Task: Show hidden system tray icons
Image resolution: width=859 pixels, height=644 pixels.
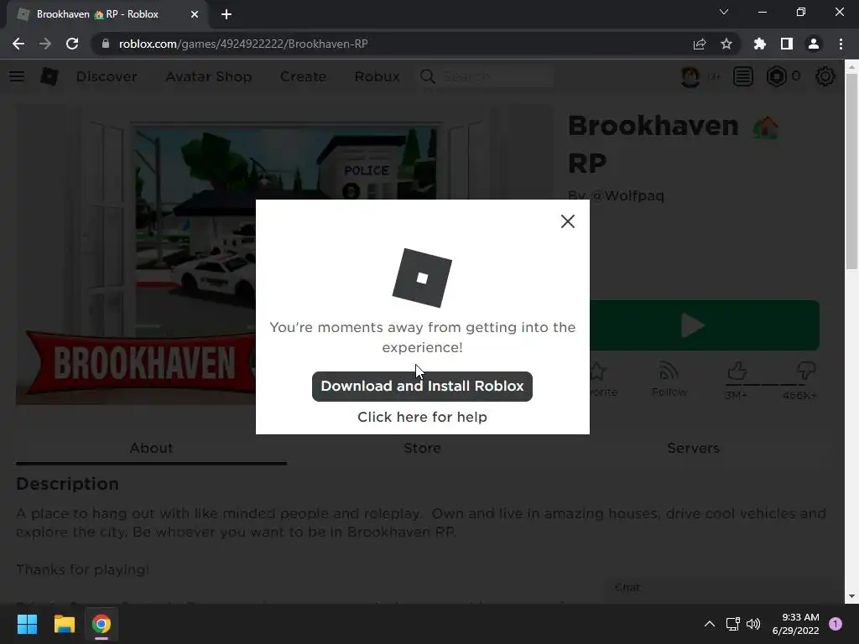Action: point(710,624)
